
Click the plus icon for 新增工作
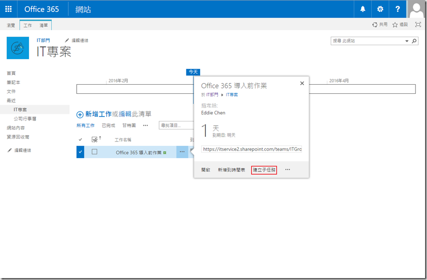80,115
